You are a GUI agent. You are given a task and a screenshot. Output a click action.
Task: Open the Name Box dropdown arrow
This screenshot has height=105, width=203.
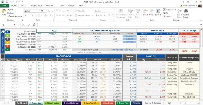tap(14, 25)
